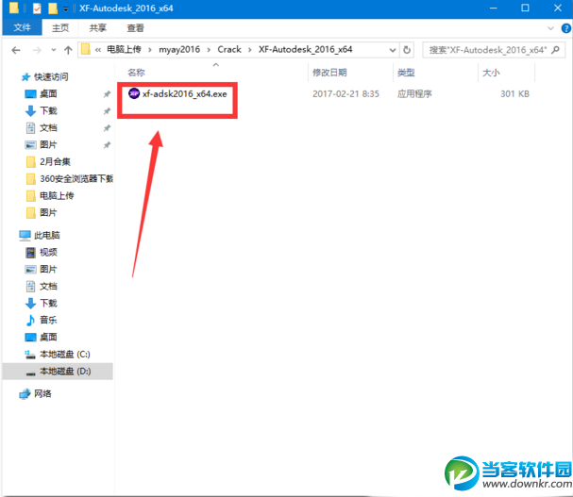Viewport: 573px width, 497px height.
Task: Maximize the Explorer window
Action: pos(525,8)
